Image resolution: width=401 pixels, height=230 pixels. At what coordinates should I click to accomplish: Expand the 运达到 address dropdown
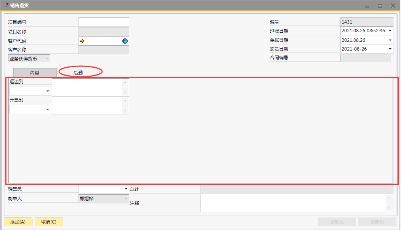click(x=48, y=91)
